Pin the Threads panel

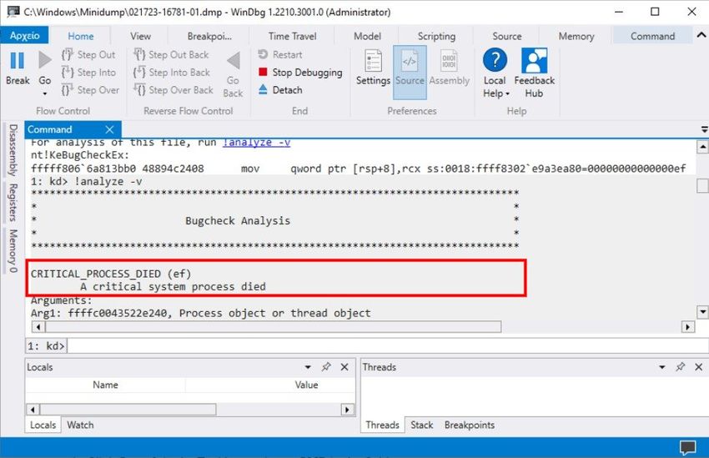(x=680, y=367)
